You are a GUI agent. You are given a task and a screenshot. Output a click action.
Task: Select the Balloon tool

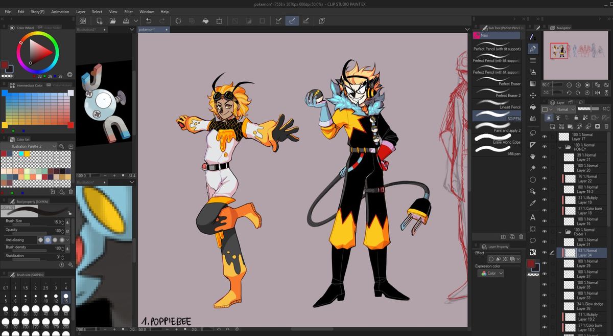(x=533, y=240)
